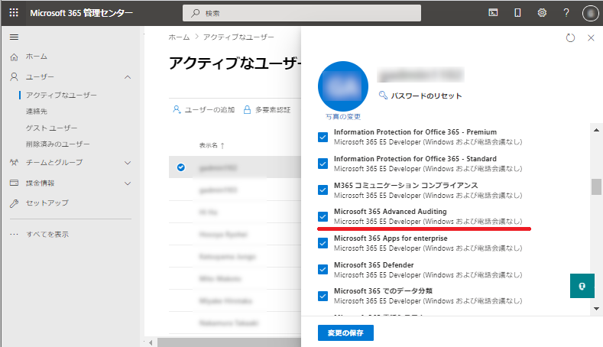
Task: Click the ellipsis icon beside すべてを表示
Action: click(15, 234)
